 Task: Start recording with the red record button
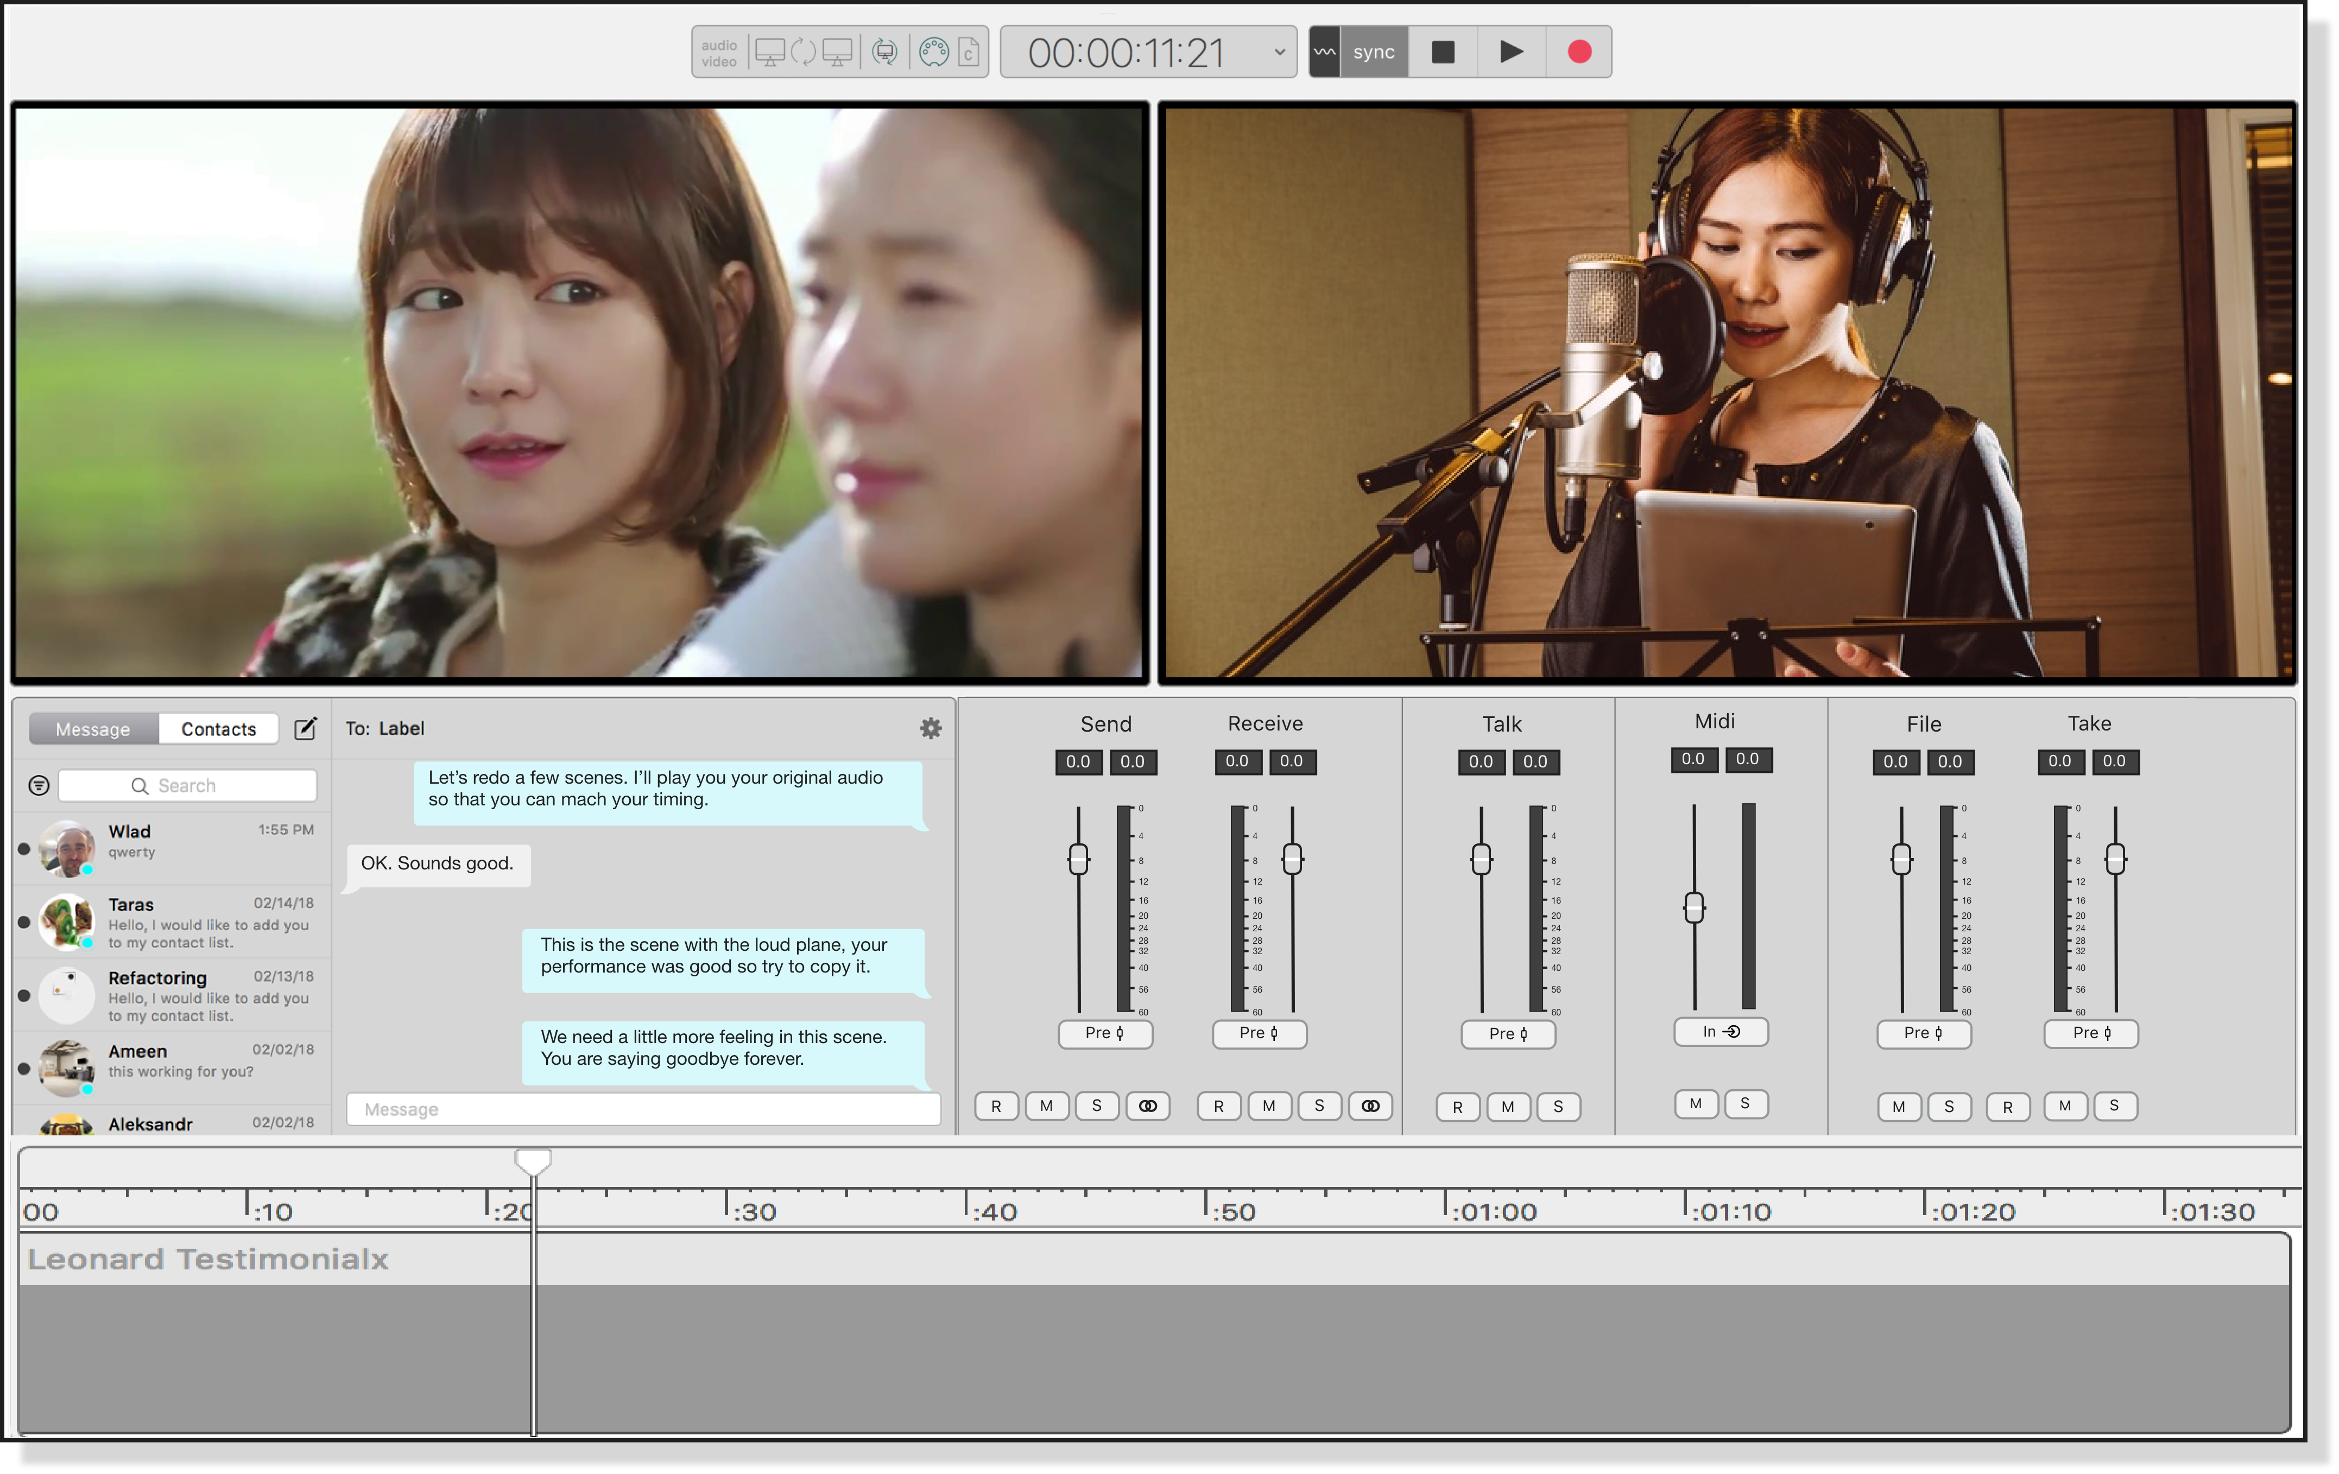[1578, 52]
